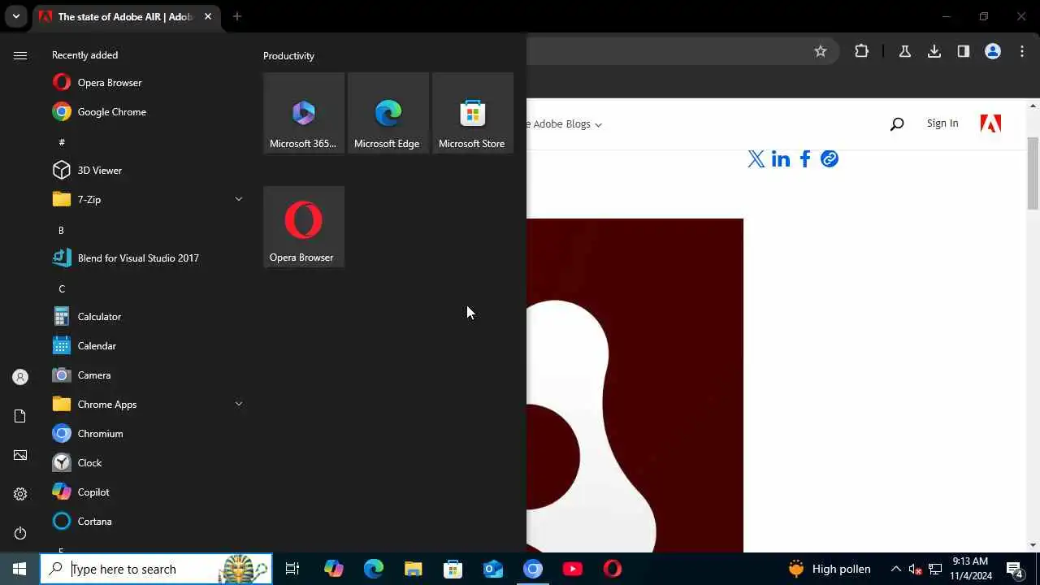Click the Microsoft 365 tile
The width and height of the screenshot is (1040, 585).
pos(304,113)
